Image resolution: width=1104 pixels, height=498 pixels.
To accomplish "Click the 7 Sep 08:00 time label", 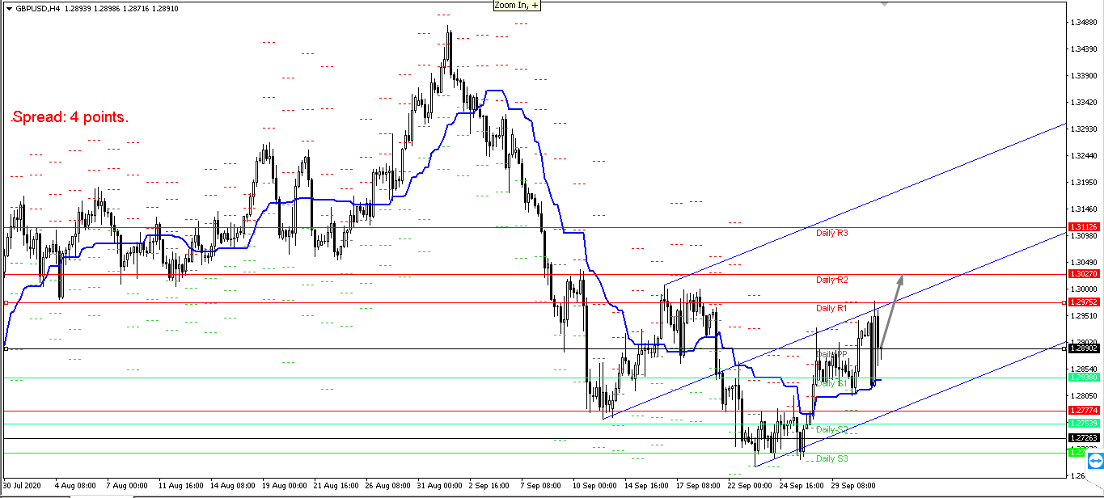I will coord(542,487).
